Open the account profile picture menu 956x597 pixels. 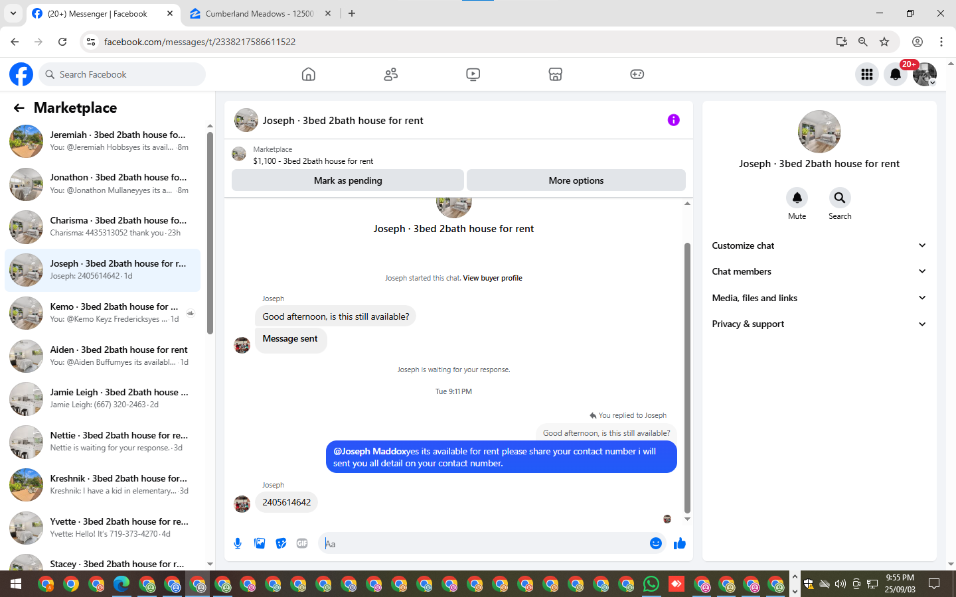[x=925, y=74]
